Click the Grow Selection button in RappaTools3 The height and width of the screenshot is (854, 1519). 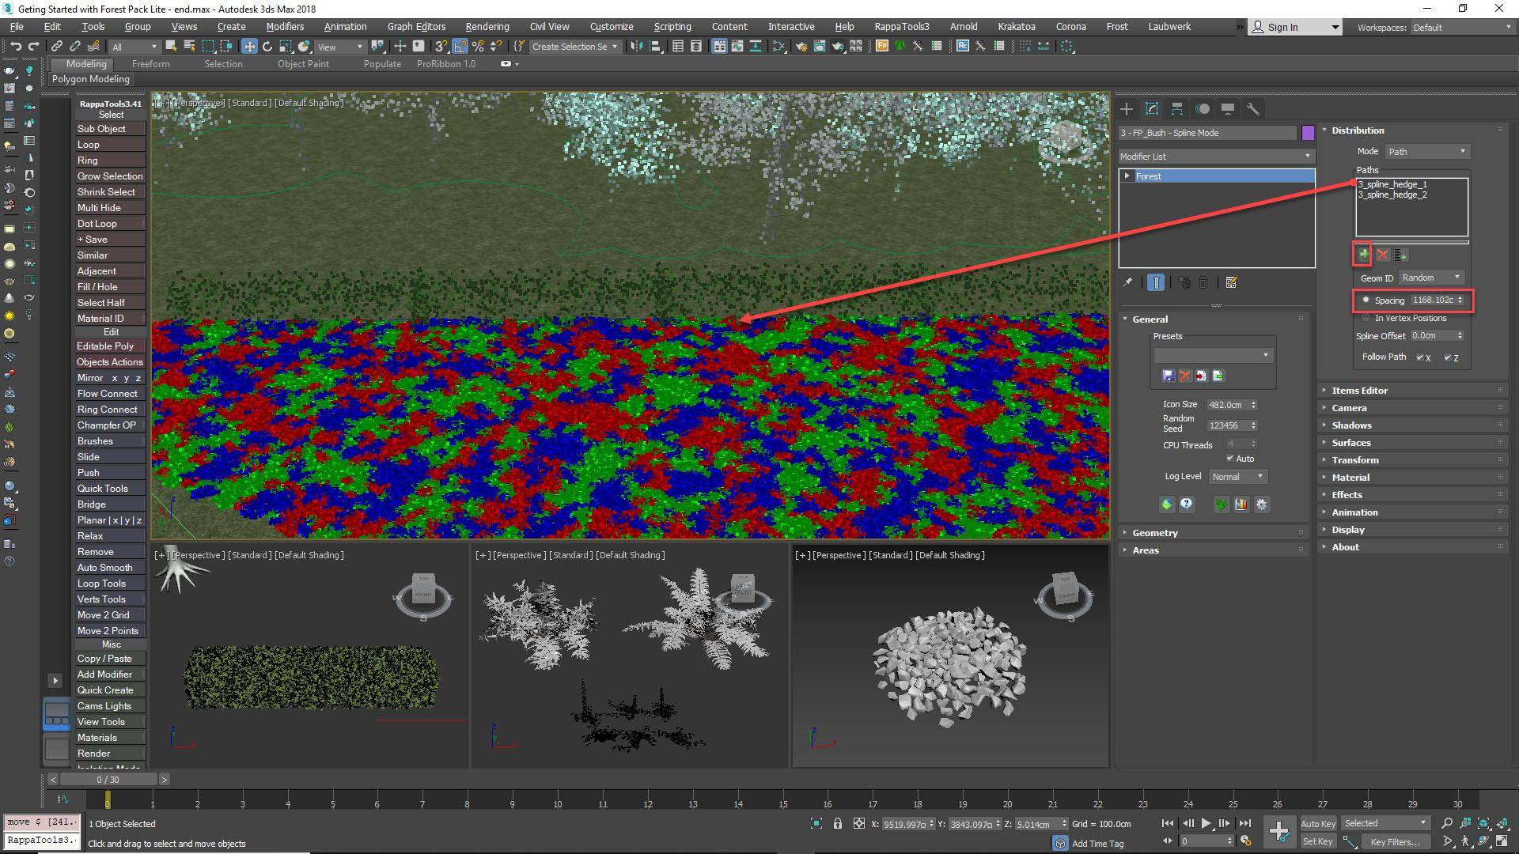(110, 176)
